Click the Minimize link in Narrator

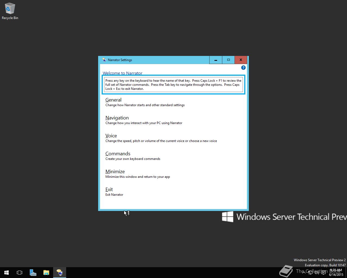pyautogui.click(x=115, y=172)
